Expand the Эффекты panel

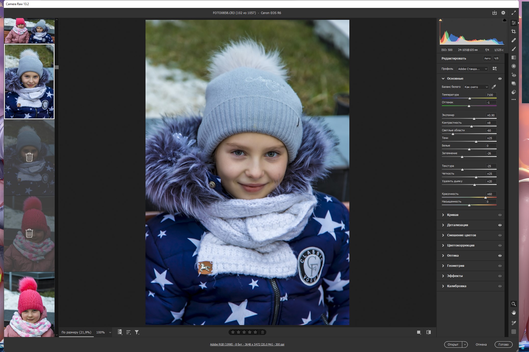(x=443, y=276)
